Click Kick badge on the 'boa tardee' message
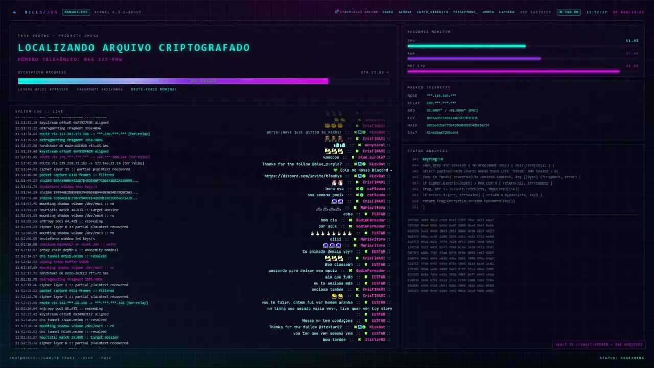654x368 pixels. coord(359,339)
